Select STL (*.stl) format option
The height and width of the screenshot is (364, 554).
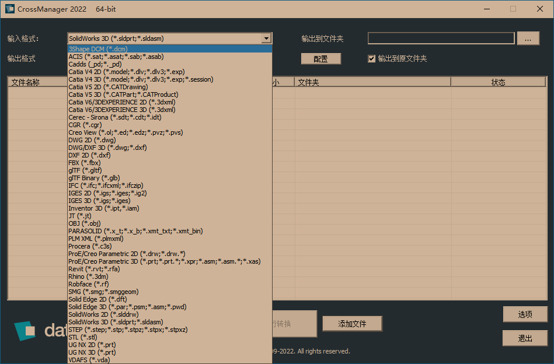pyautogui.click(x=83, y=337)
